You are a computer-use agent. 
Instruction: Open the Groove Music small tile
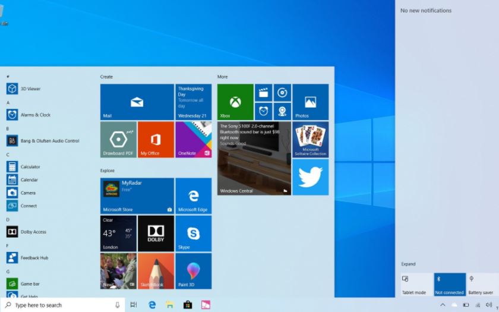coord(282,93)
